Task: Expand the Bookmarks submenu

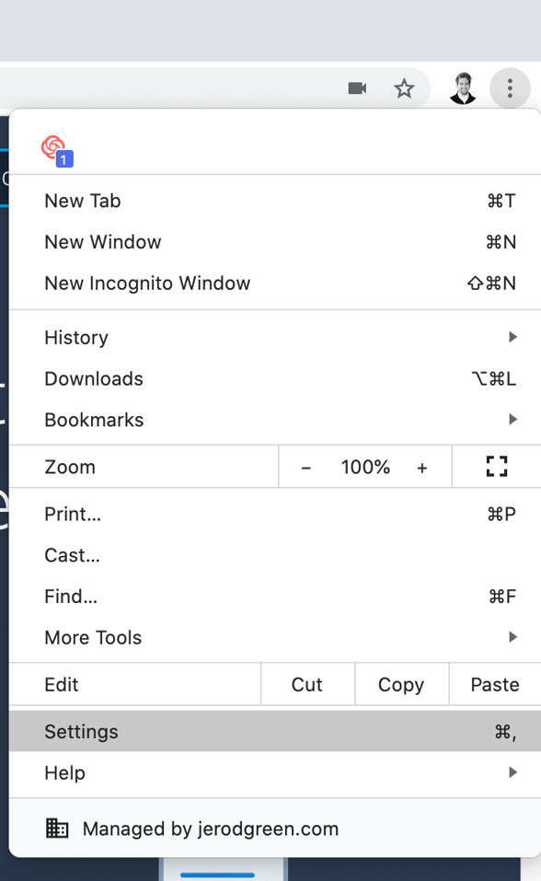Action: click(512, 420)
